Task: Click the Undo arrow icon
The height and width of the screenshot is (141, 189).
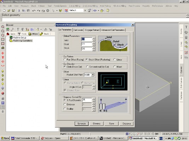Action: pyautogui.click(x=34, y=11)
